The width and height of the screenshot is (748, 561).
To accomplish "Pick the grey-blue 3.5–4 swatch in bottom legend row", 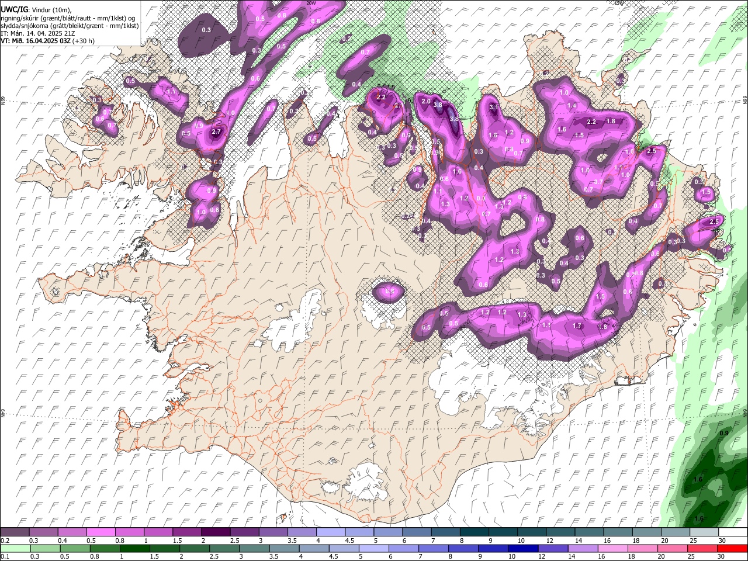I will point(284,549).
